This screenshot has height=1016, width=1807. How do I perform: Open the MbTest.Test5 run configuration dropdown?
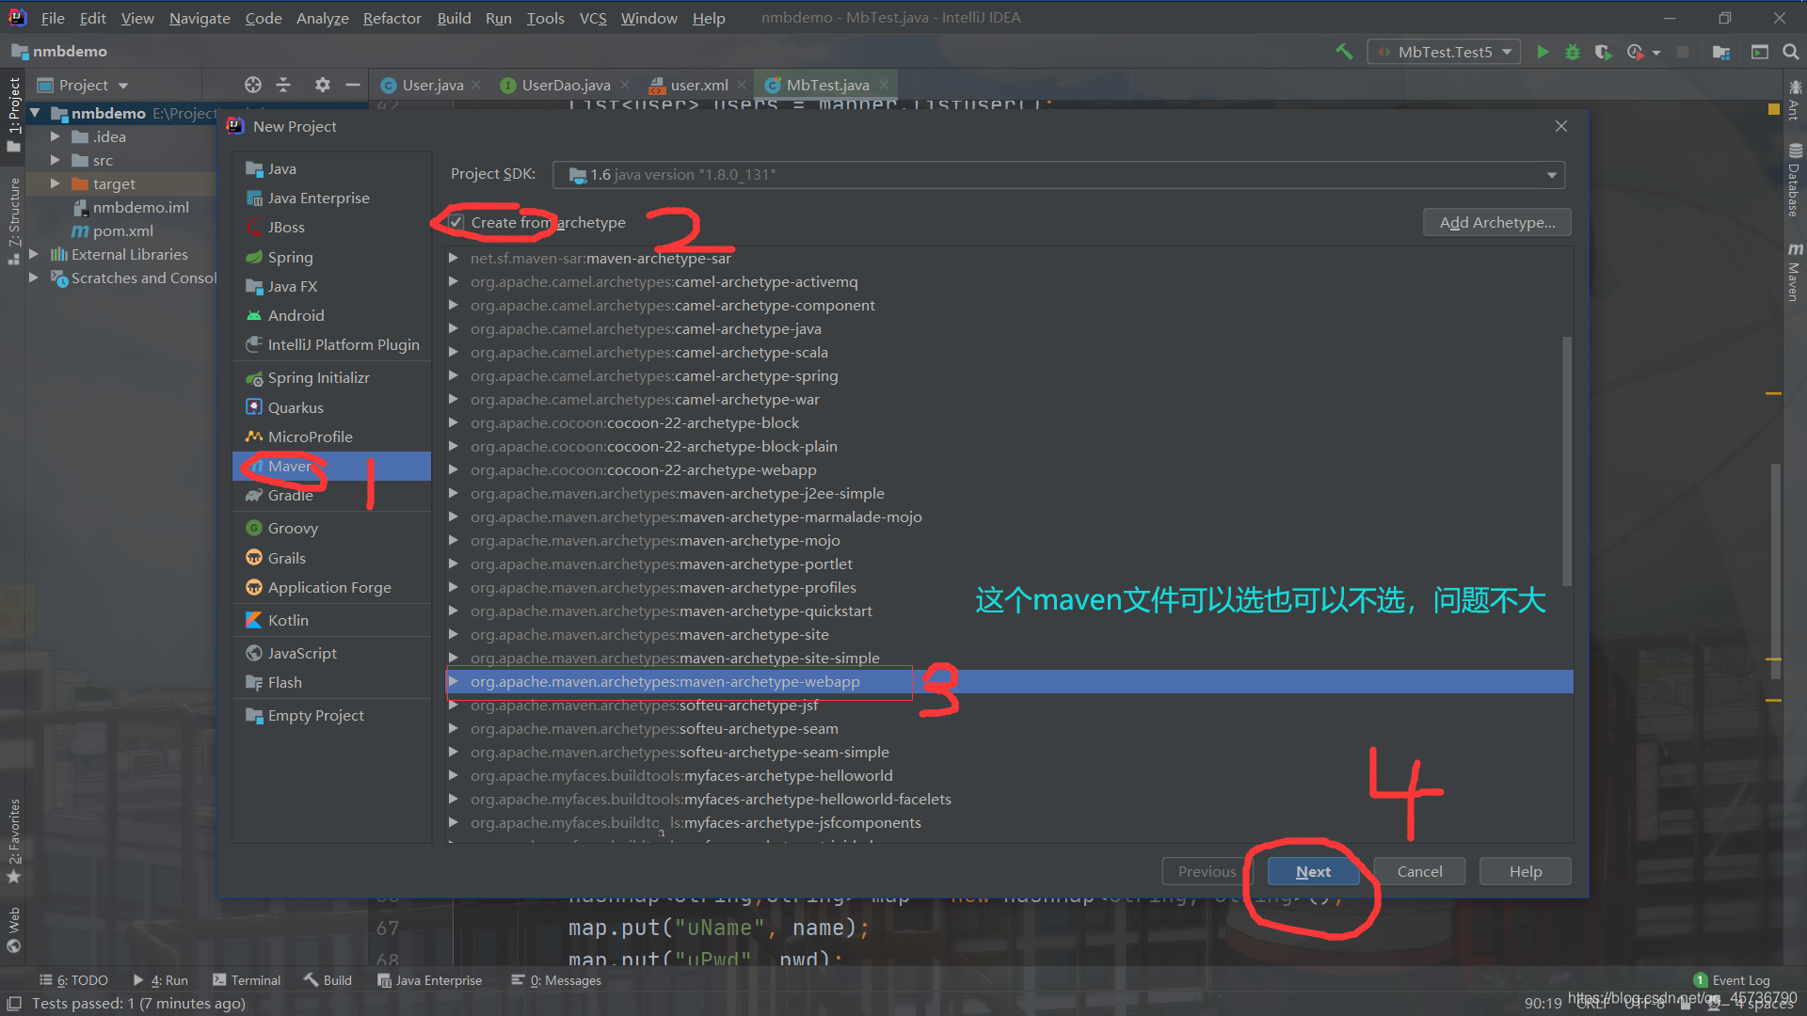click(x=1444, y=52)
